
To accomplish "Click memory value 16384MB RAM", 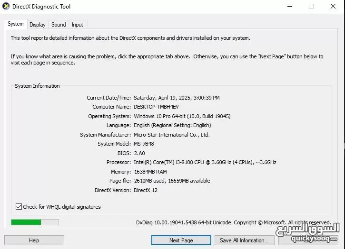I will tap(150, 172).
